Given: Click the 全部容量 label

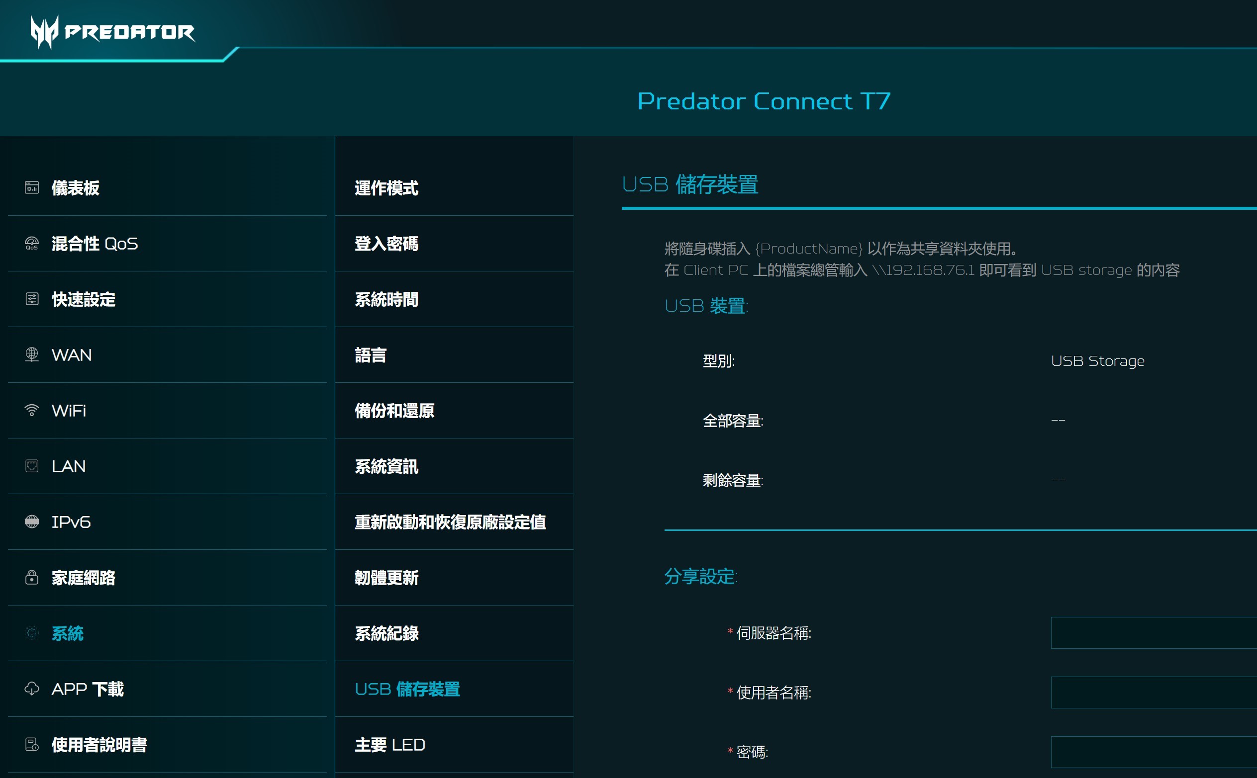Looking at the screenshot, I should 733,421.
